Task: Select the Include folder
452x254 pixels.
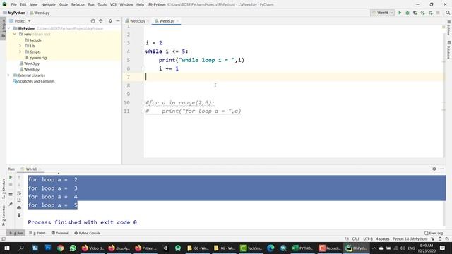Action: pos(33,40)
